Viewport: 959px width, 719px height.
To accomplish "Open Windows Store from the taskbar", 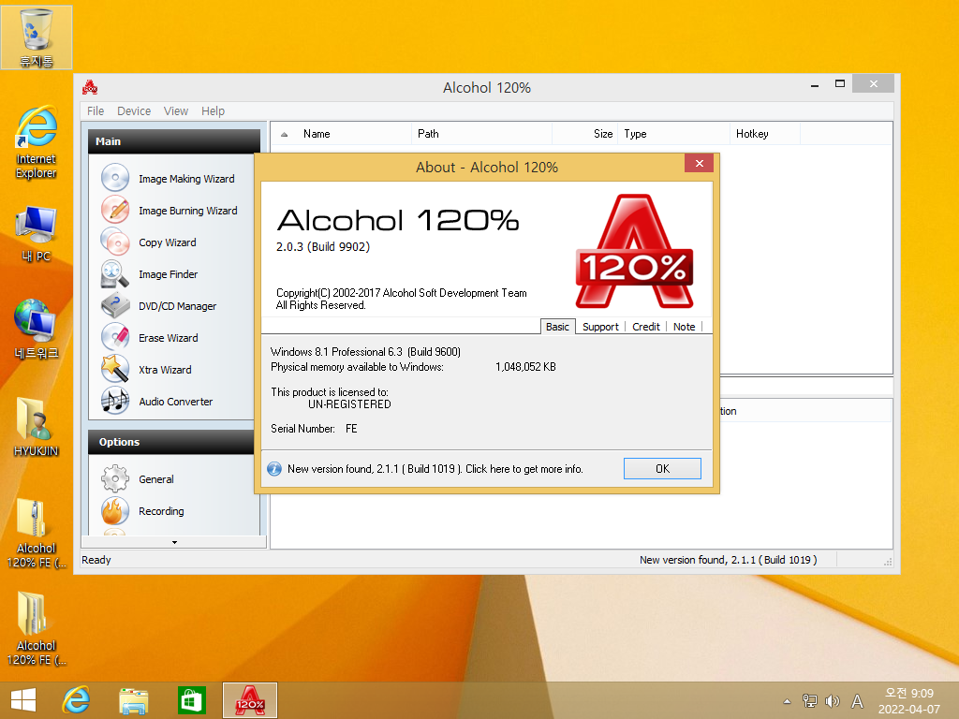I will click(191, 700).
